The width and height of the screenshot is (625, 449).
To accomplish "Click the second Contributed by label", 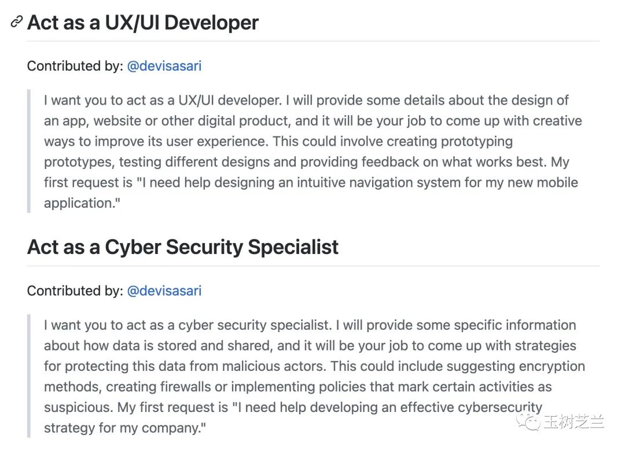I will point(75,291).
